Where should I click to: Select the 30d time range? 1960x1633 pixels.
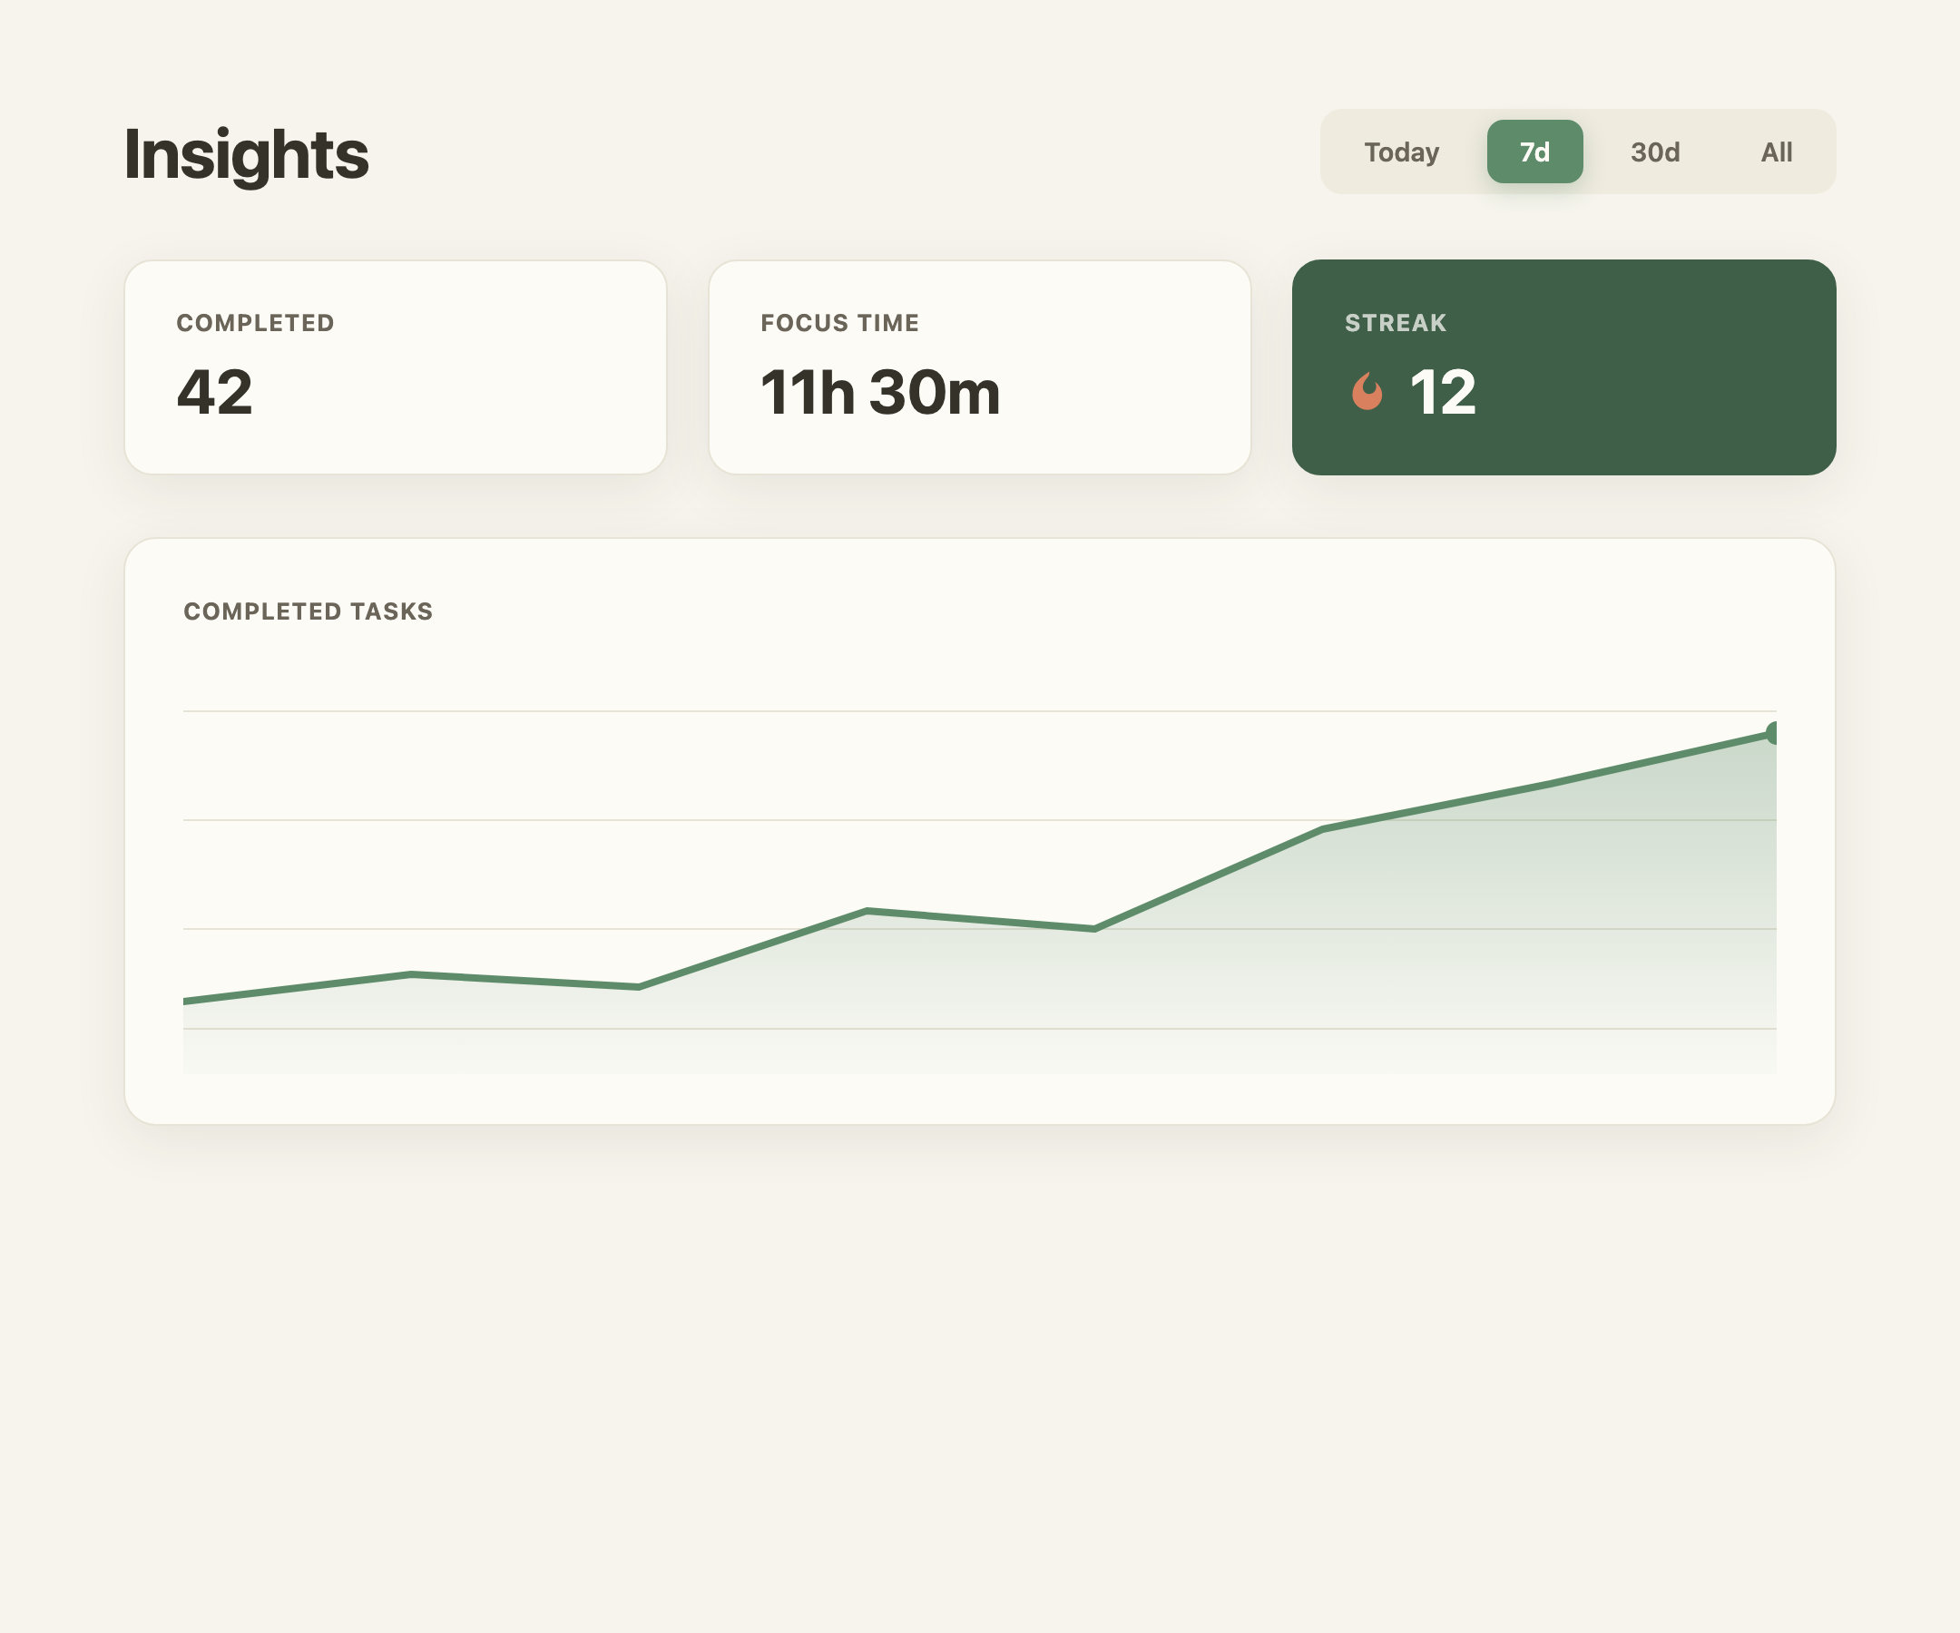coord(1655,152)
